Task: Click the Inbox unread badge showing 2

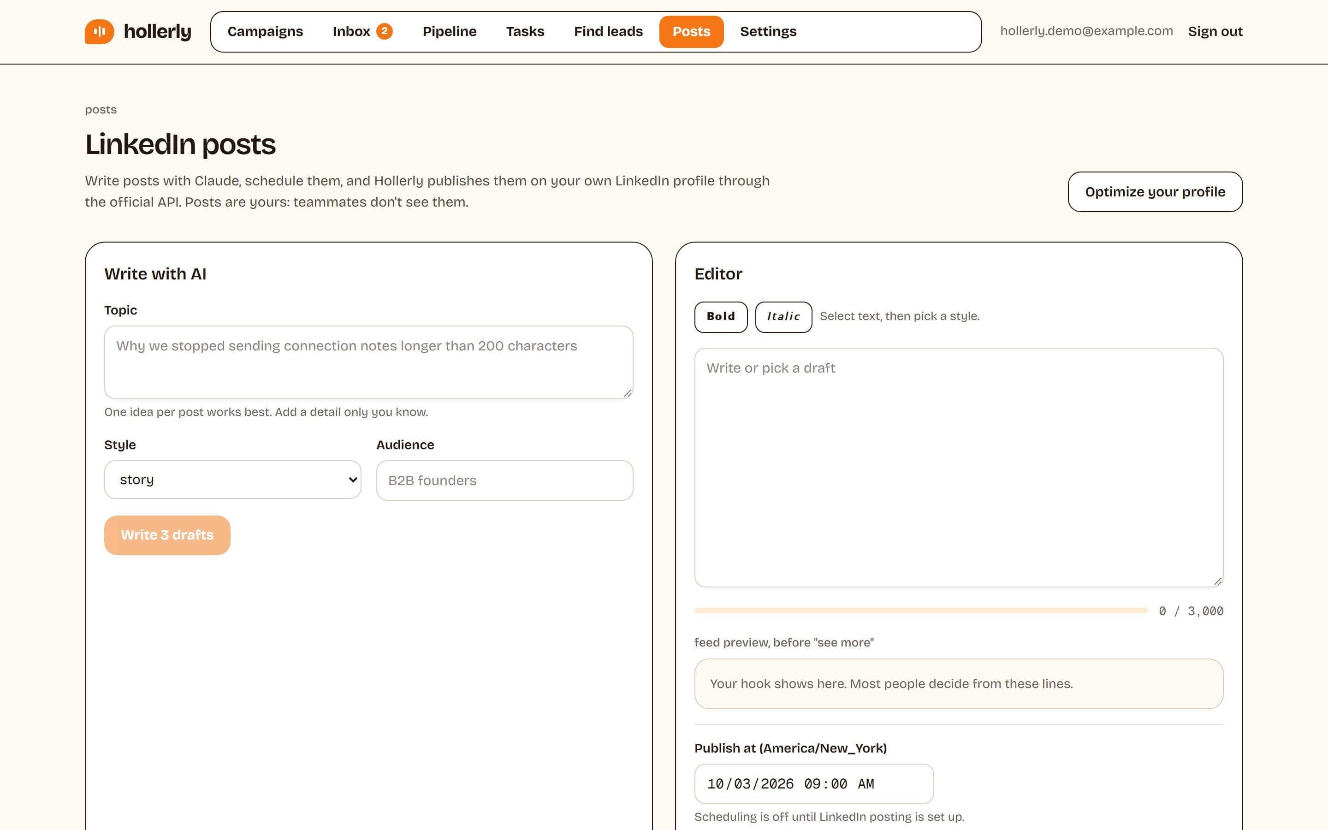Action: pyautogui.click(x=384, y=31)
